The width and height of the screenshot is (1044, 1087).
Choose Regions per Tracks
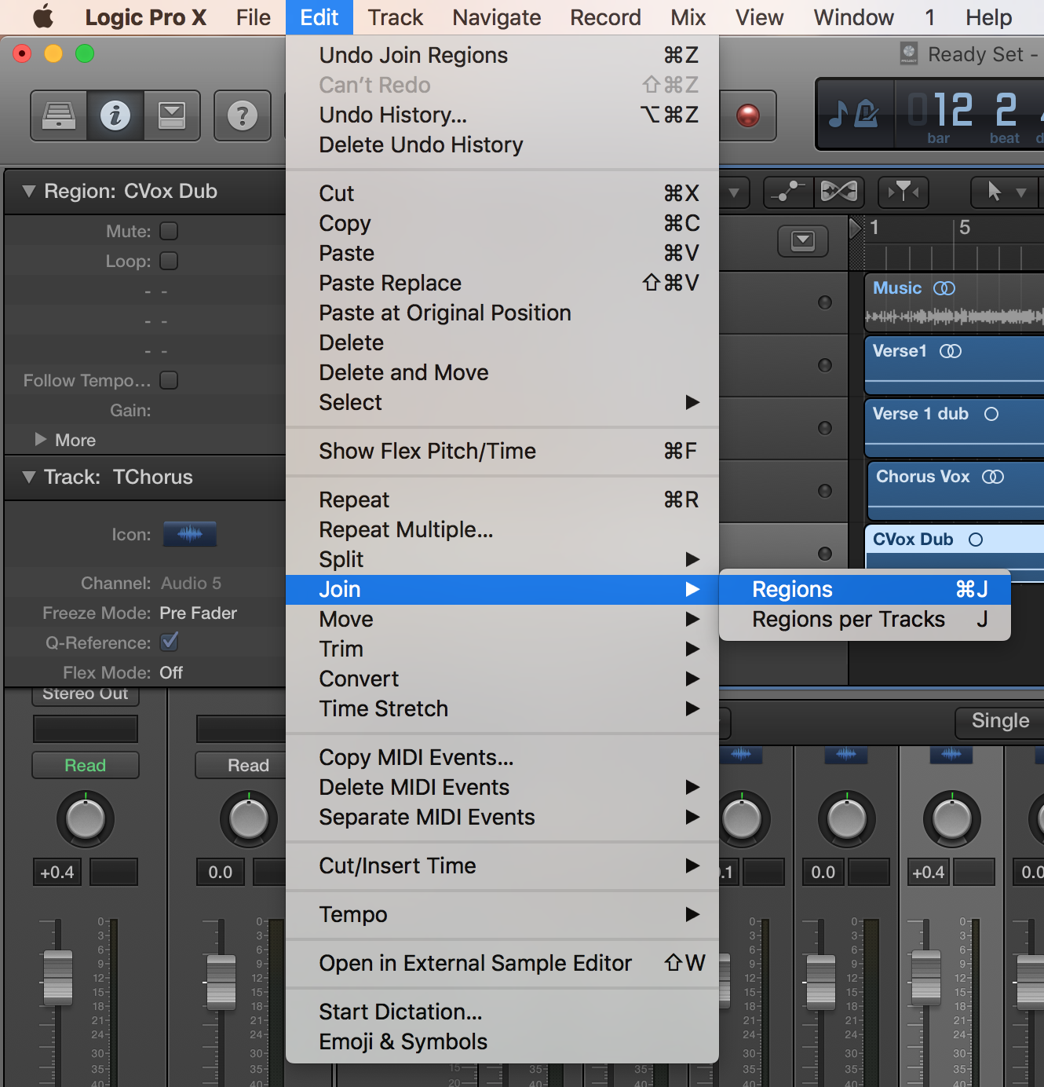coord(865,619)
